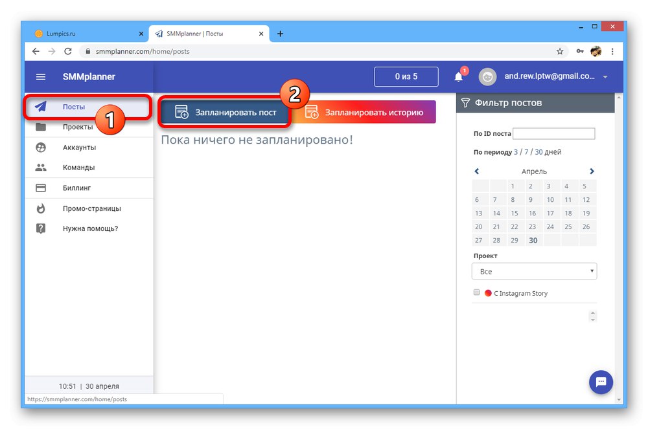Open the hamburger menu in SMMplanner header
The width and height of the screenshot is (648, 429).
40,77
